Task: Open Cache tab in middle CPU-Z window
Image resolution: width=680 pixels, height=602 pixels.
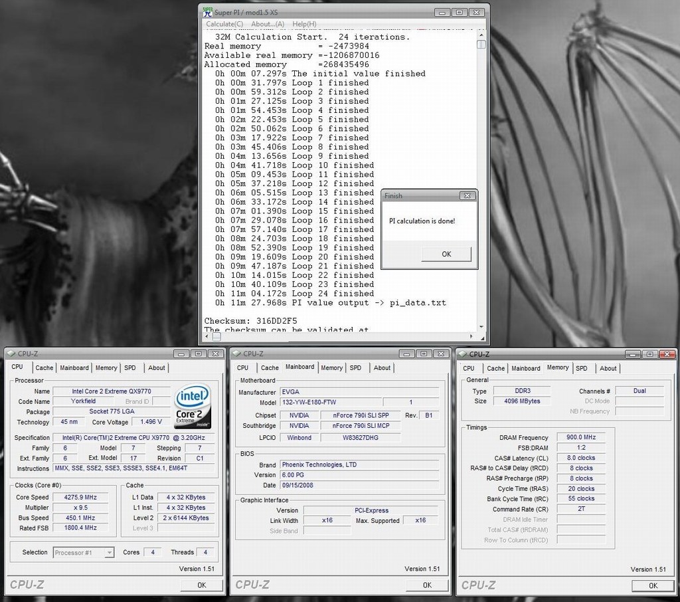Action: [x=270, y=367]
